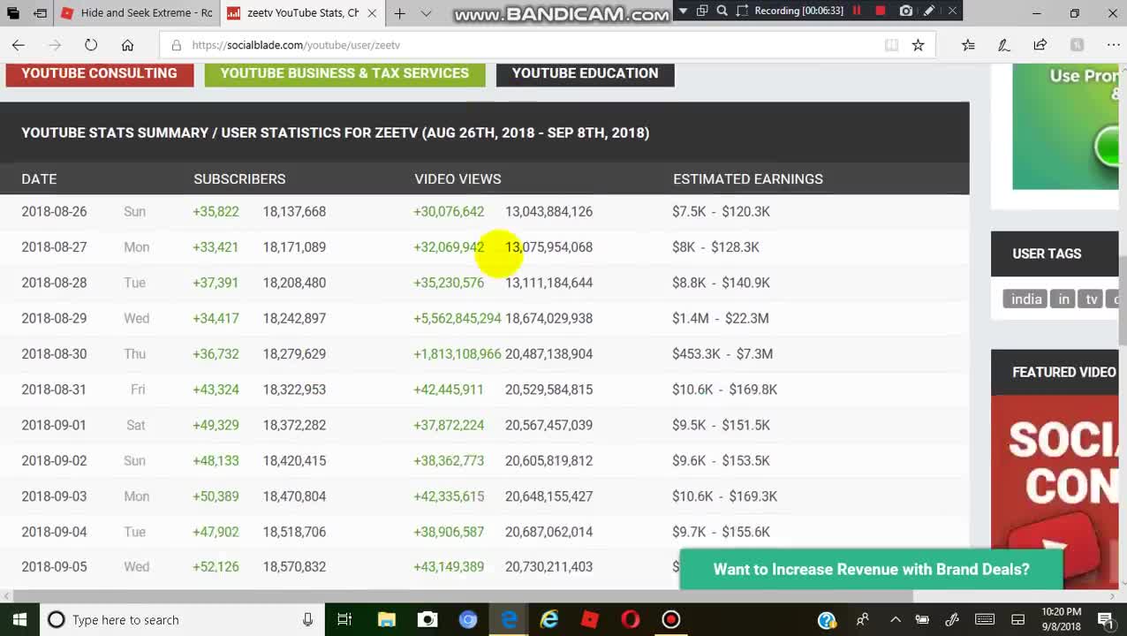Open YouTube Education button

(585, 74)
